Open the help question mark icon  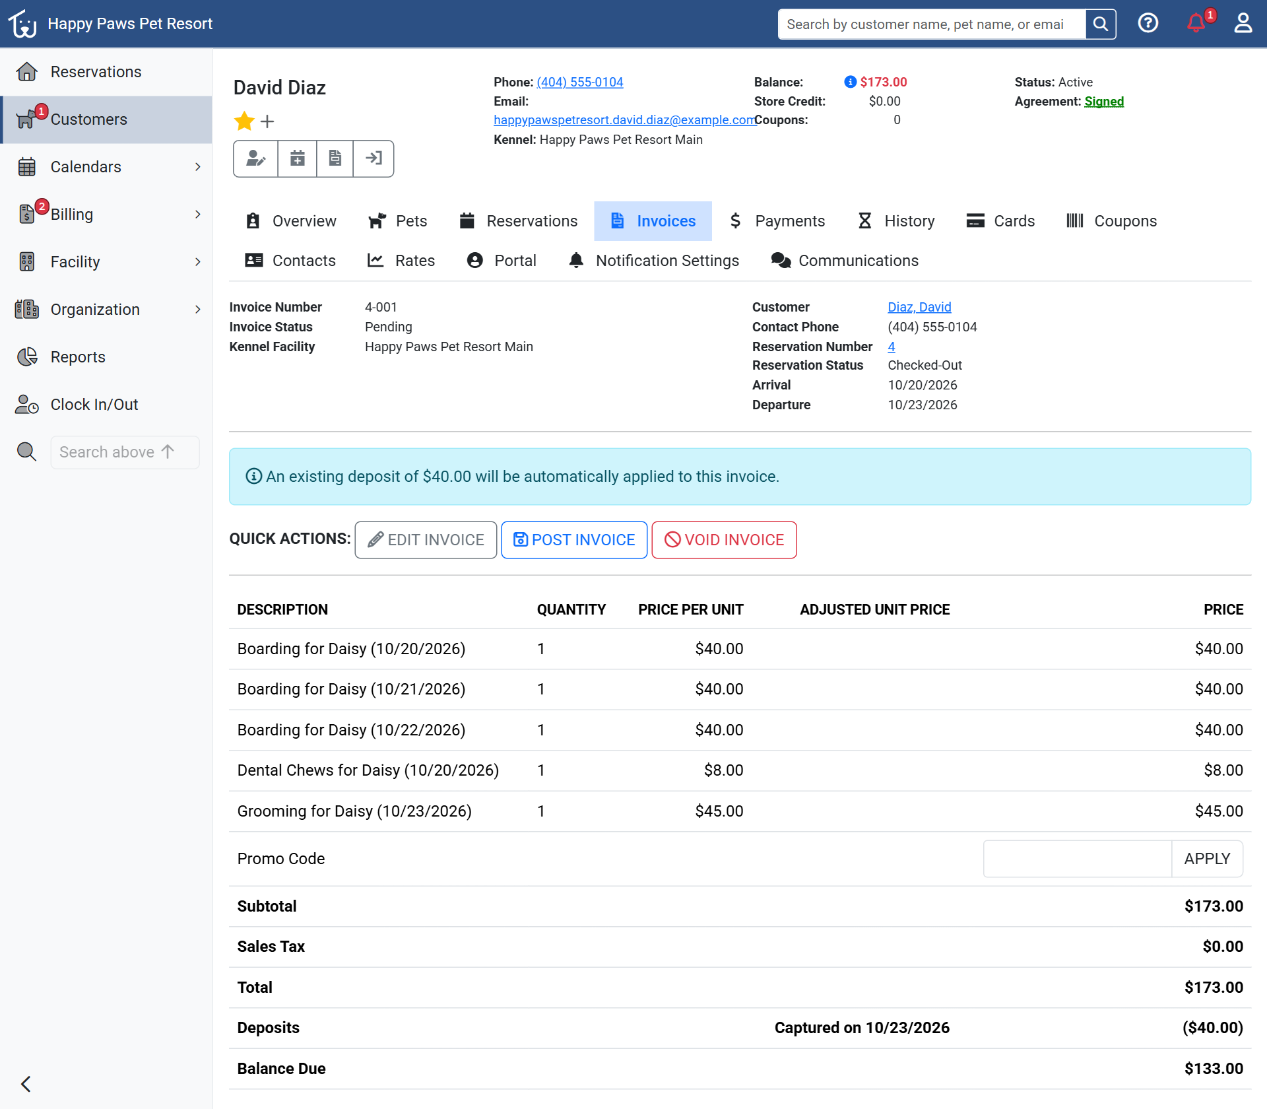click(1148, 24)
